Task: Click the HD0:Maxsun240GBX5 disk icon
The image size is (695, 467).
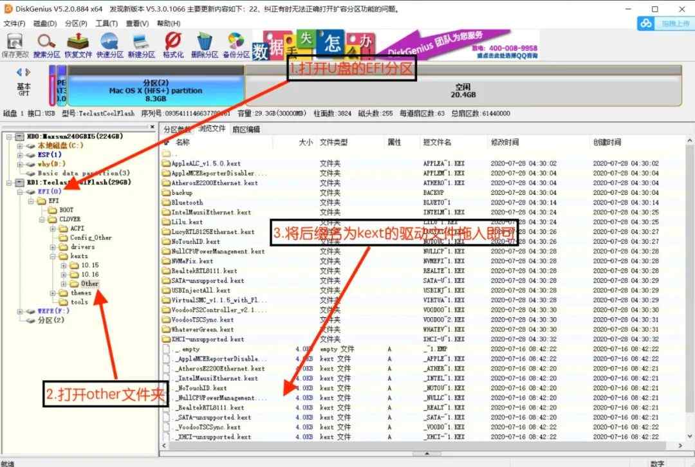Action: (19, 136)
